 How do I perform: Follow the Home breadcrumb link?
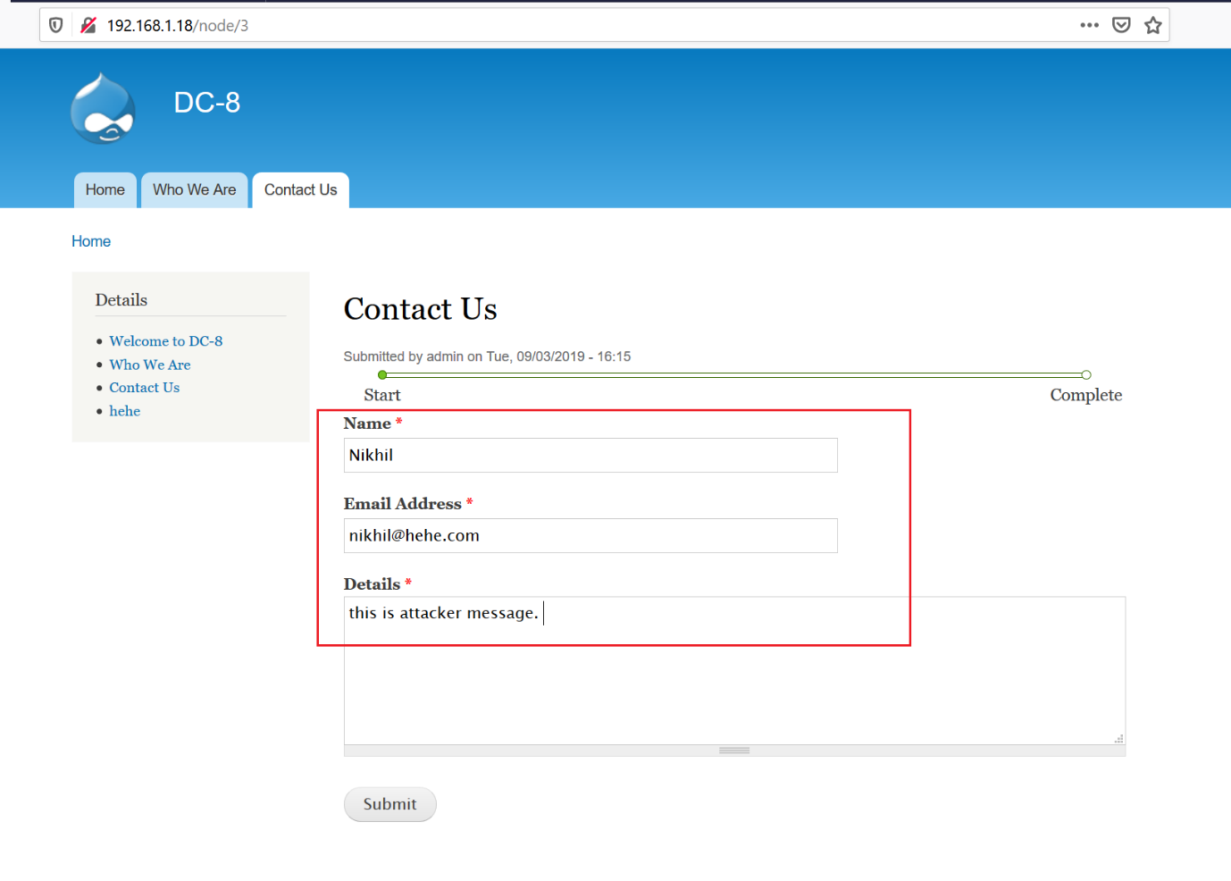tap(91, 241)
